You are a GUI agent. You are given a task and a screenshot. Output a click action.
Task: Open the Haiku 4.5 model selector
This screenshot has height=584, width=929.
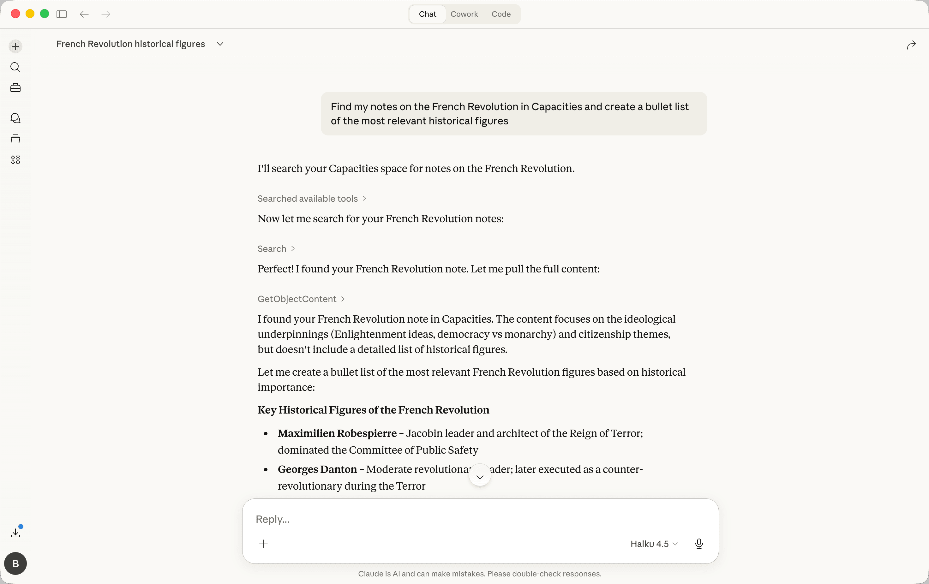click(654, 544)
